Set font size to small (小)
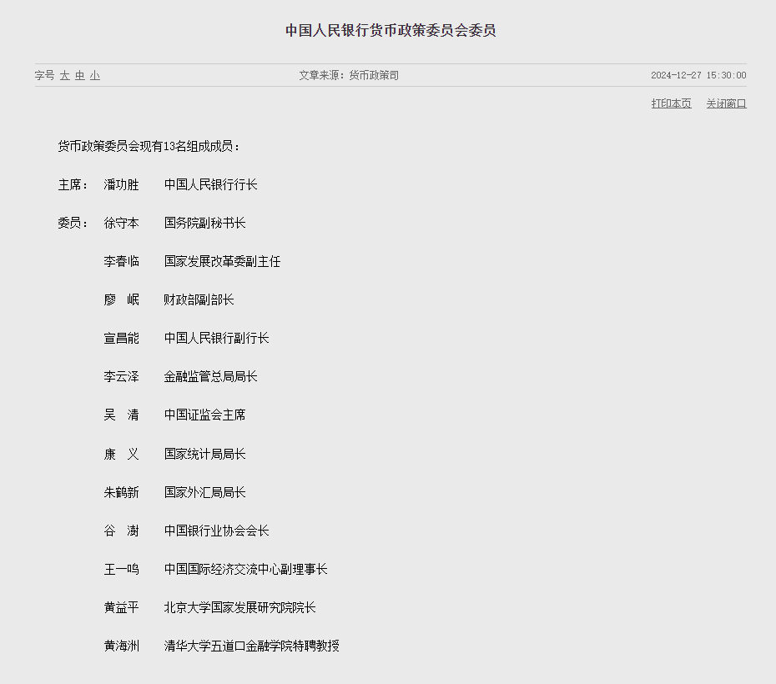The image size is (776, 684). click(95, 76)
